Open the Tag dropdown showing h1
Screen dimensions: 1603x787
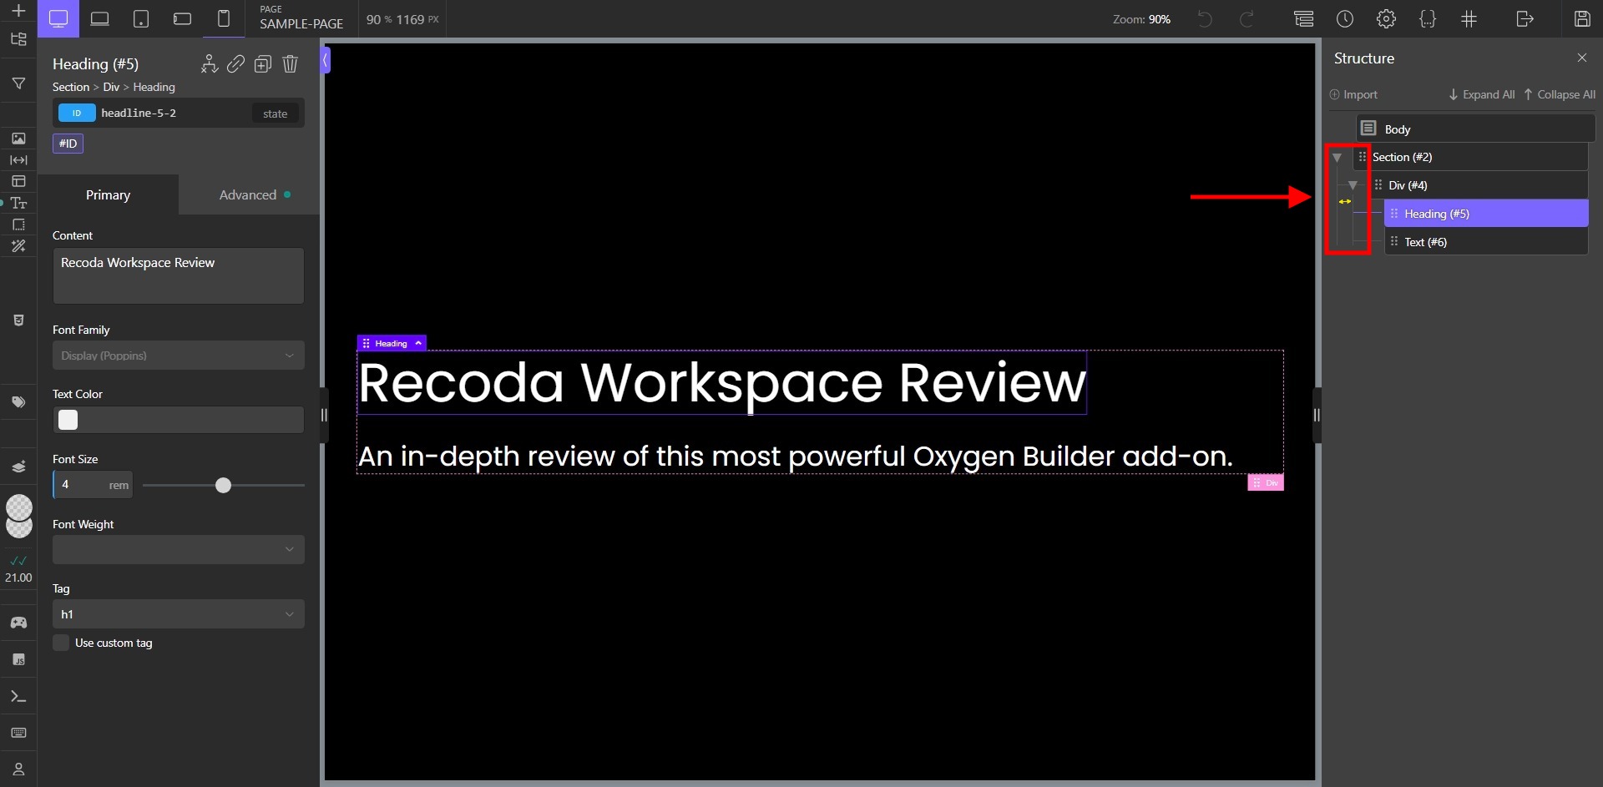coord(178,613)
